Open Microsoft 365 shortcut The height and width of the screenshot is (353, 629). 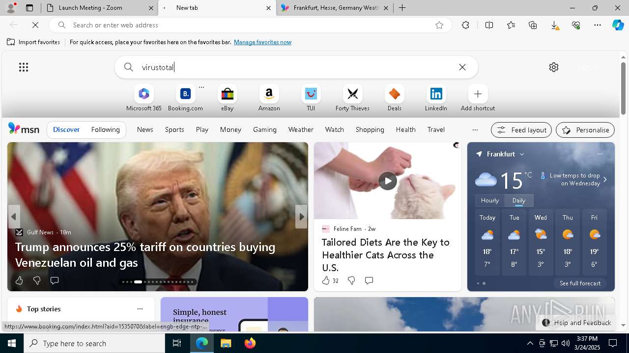tap(144, 98)
